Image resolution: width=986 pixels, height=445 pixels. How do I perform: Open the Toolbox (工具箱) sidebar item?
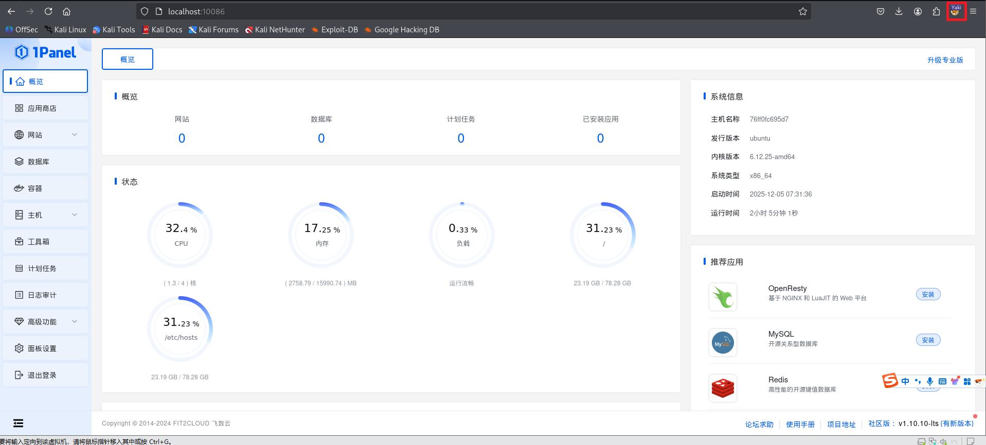tap(39, 242)
